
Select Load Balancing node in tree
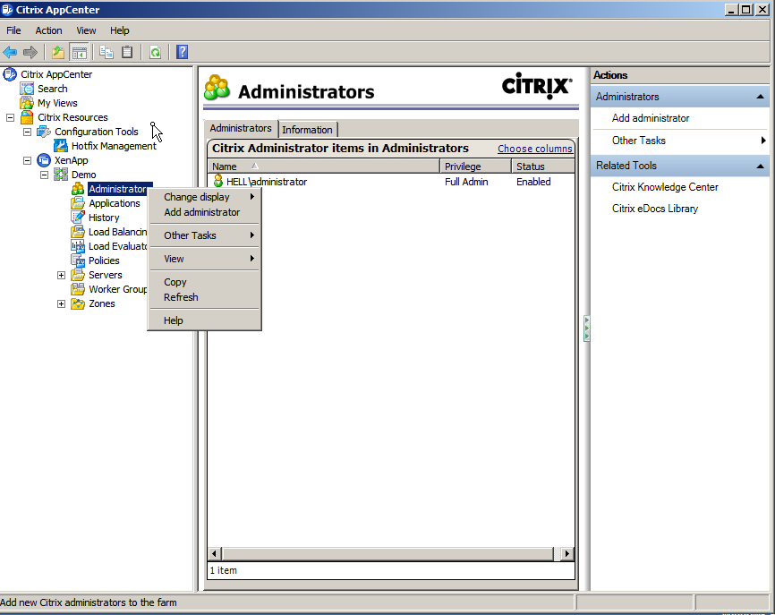(117, 232)
